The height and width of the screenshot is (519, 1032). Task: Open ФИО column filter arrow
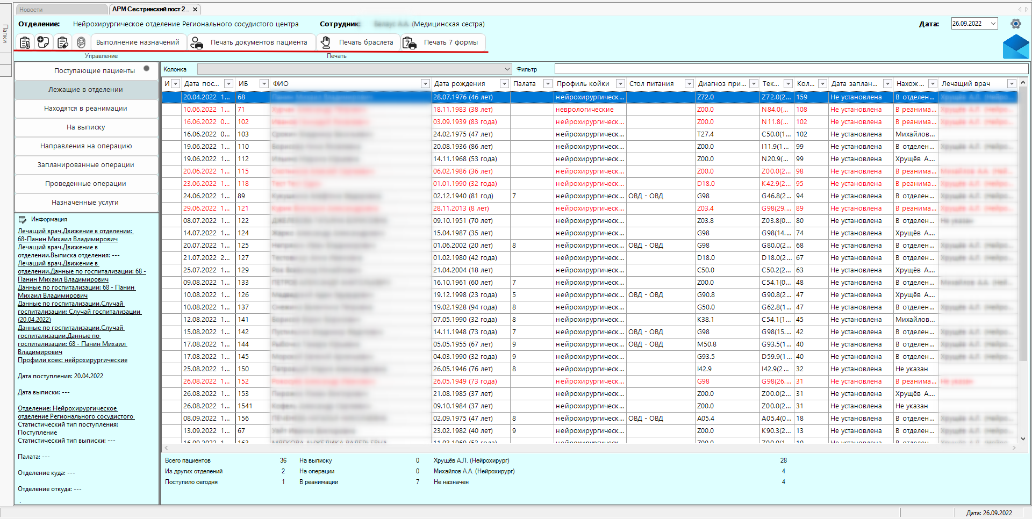click(425, 84)
